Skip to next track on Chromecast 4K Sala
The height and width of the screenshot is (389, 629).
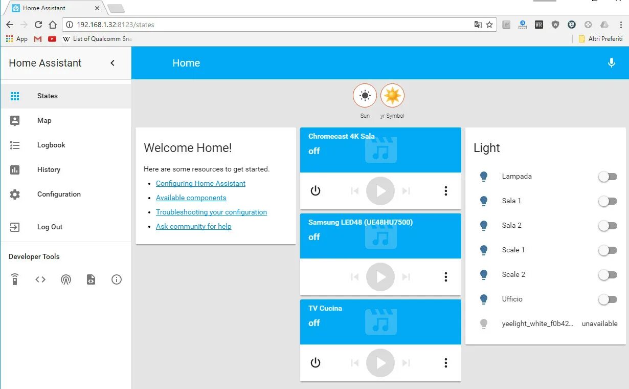point(406,191)
